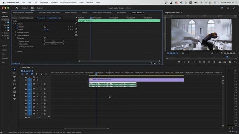Select the Rectangle tool
This screenshot has height=134, width=239.
click(x=15, y=92)
